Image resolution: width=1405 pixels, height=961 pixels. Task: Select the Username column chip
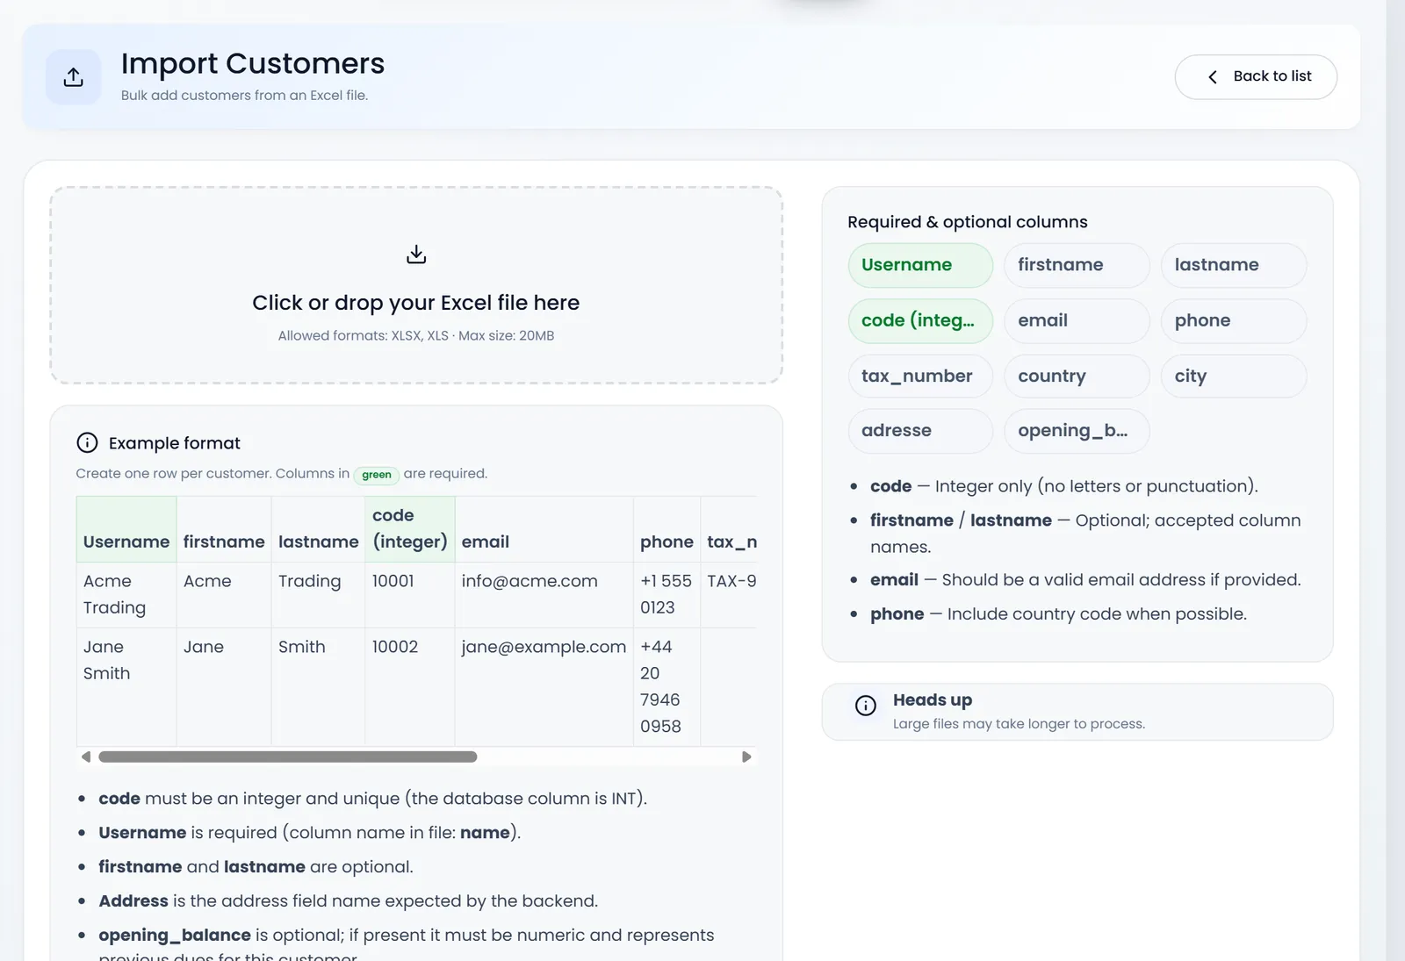pyautogui.click(x=920, y=265)
